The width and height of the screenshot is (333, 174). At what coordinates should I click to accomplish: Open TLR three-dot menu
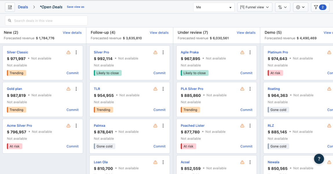(x=163, y=89)
